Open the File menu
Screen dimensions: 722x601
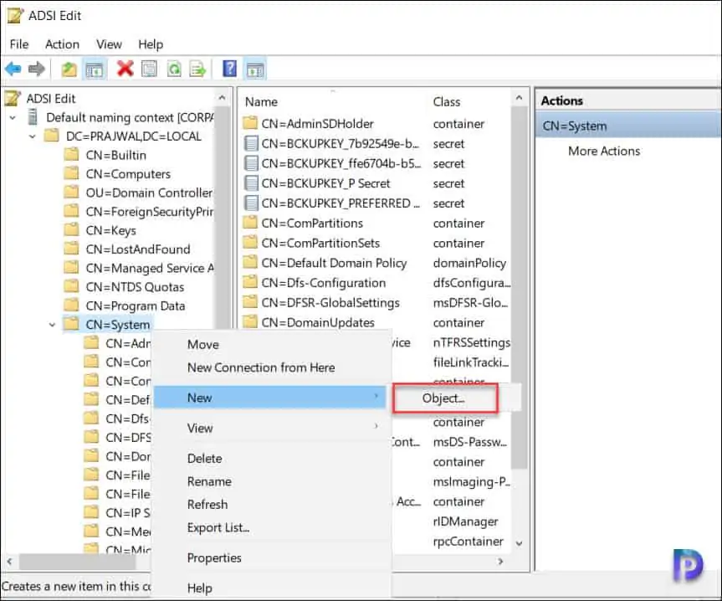click(x=19, y=44)
